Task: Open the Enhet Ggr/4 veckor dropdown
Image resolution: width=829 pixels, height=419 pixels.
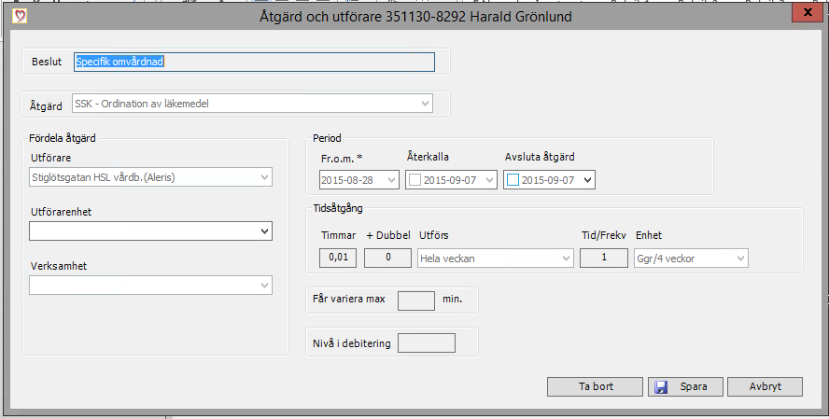Action: 740,258
